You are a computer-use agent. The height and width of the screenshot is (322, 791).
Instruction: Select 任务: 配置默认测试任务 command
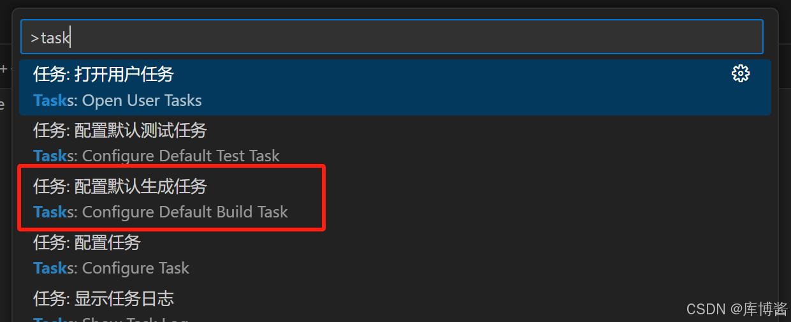pos(120,130)
